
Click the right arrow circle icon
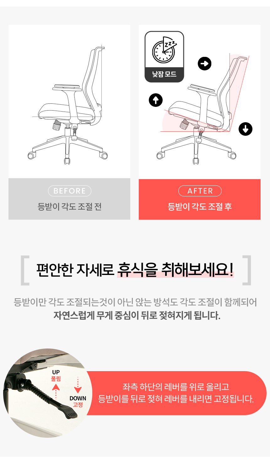coord(205,64)
